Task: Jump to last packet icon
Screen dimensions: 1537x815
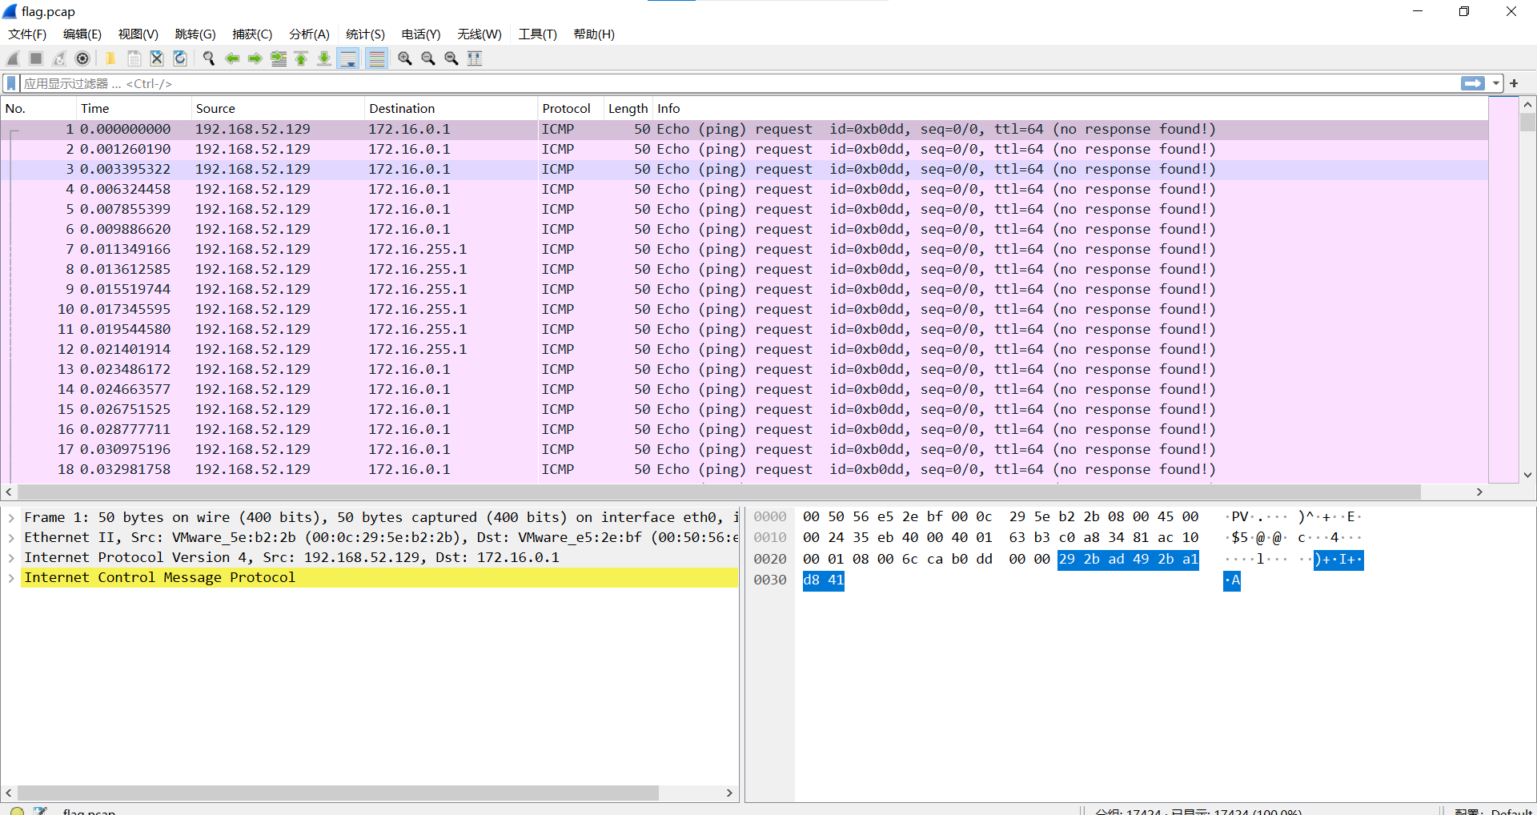Action: click(324, 58)
